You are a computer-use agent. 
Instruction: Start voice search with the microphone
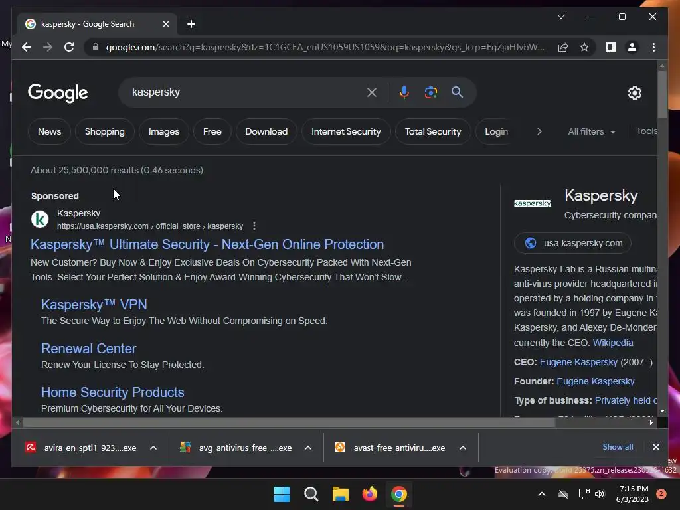[x=404, y=92]
